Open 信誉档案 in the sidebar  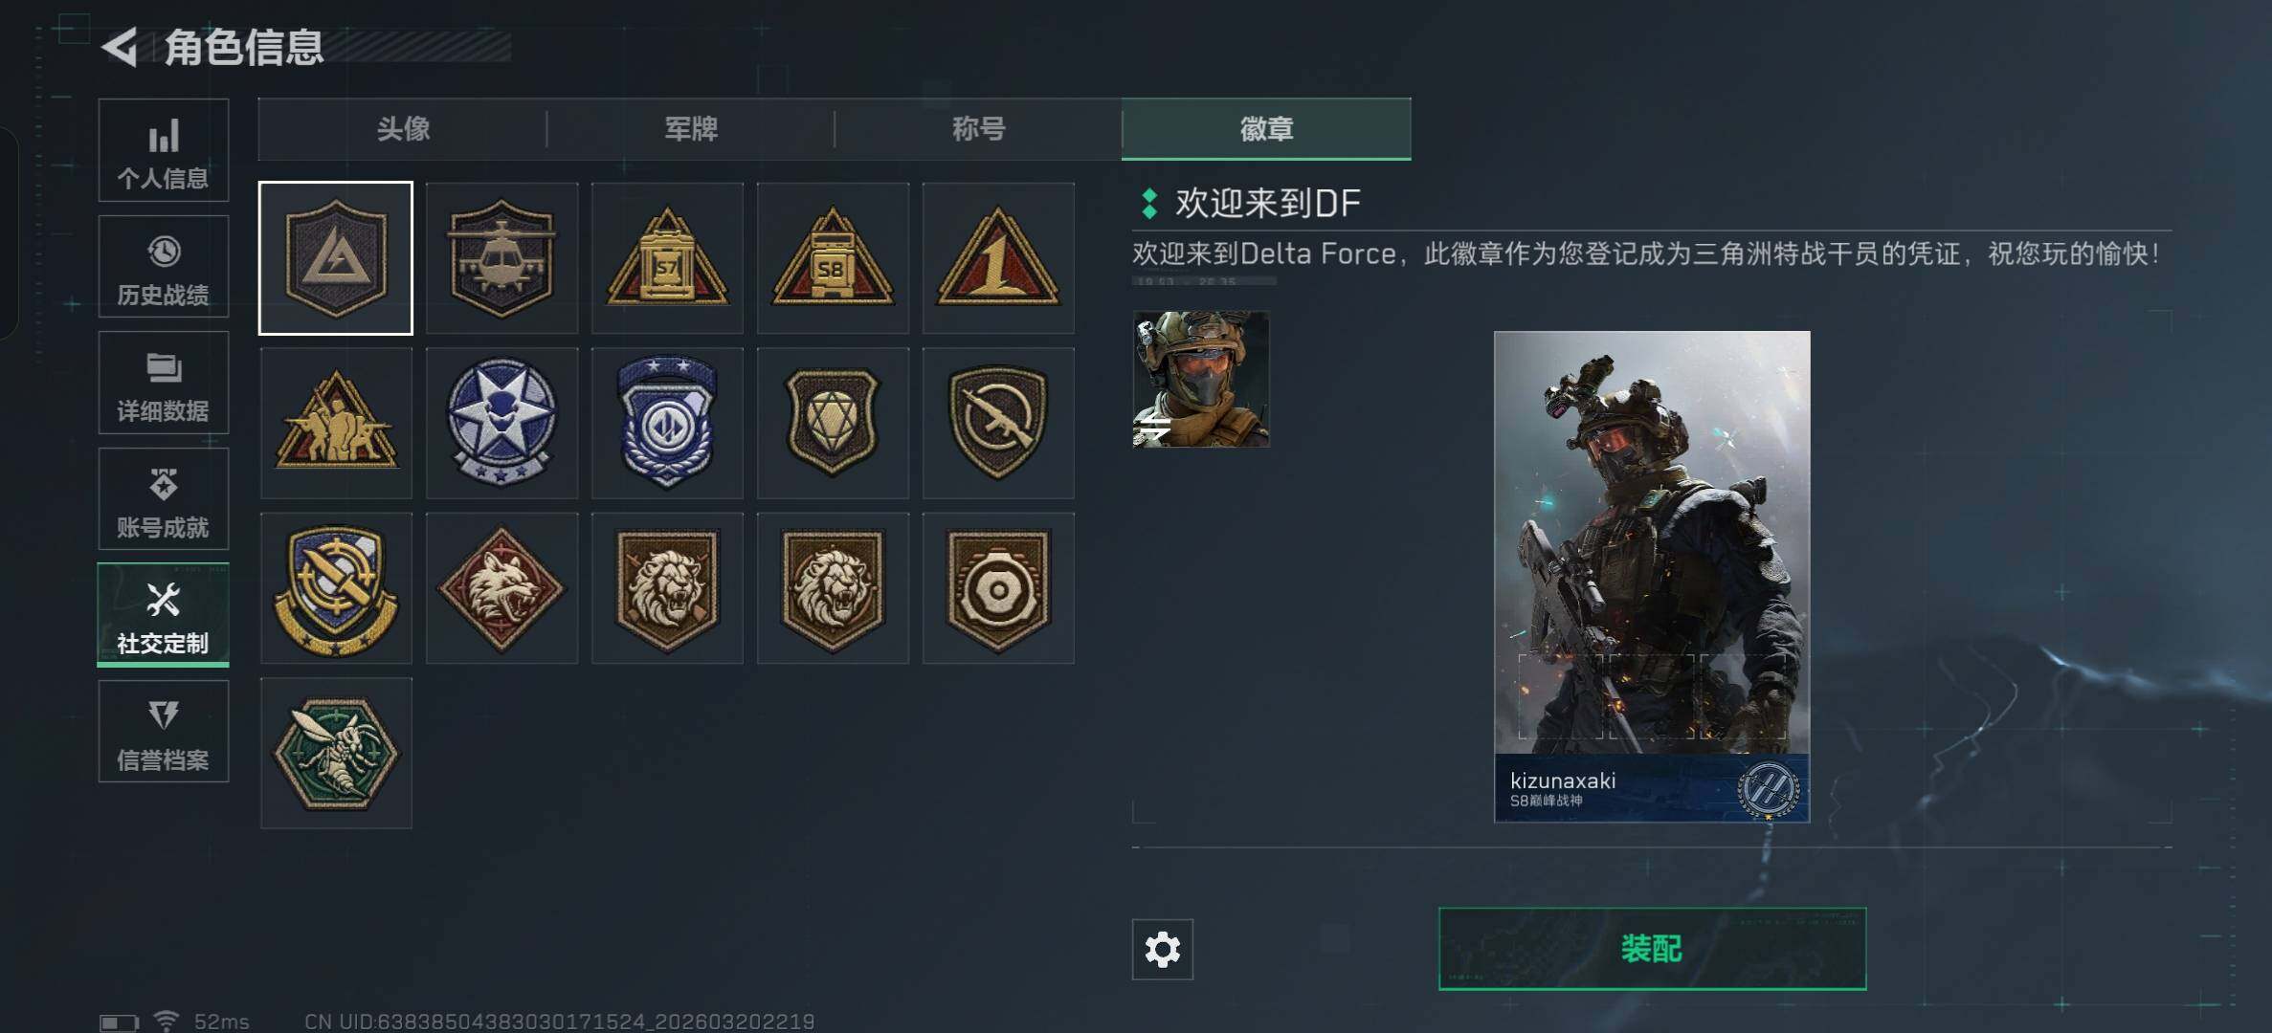[164, 732]
